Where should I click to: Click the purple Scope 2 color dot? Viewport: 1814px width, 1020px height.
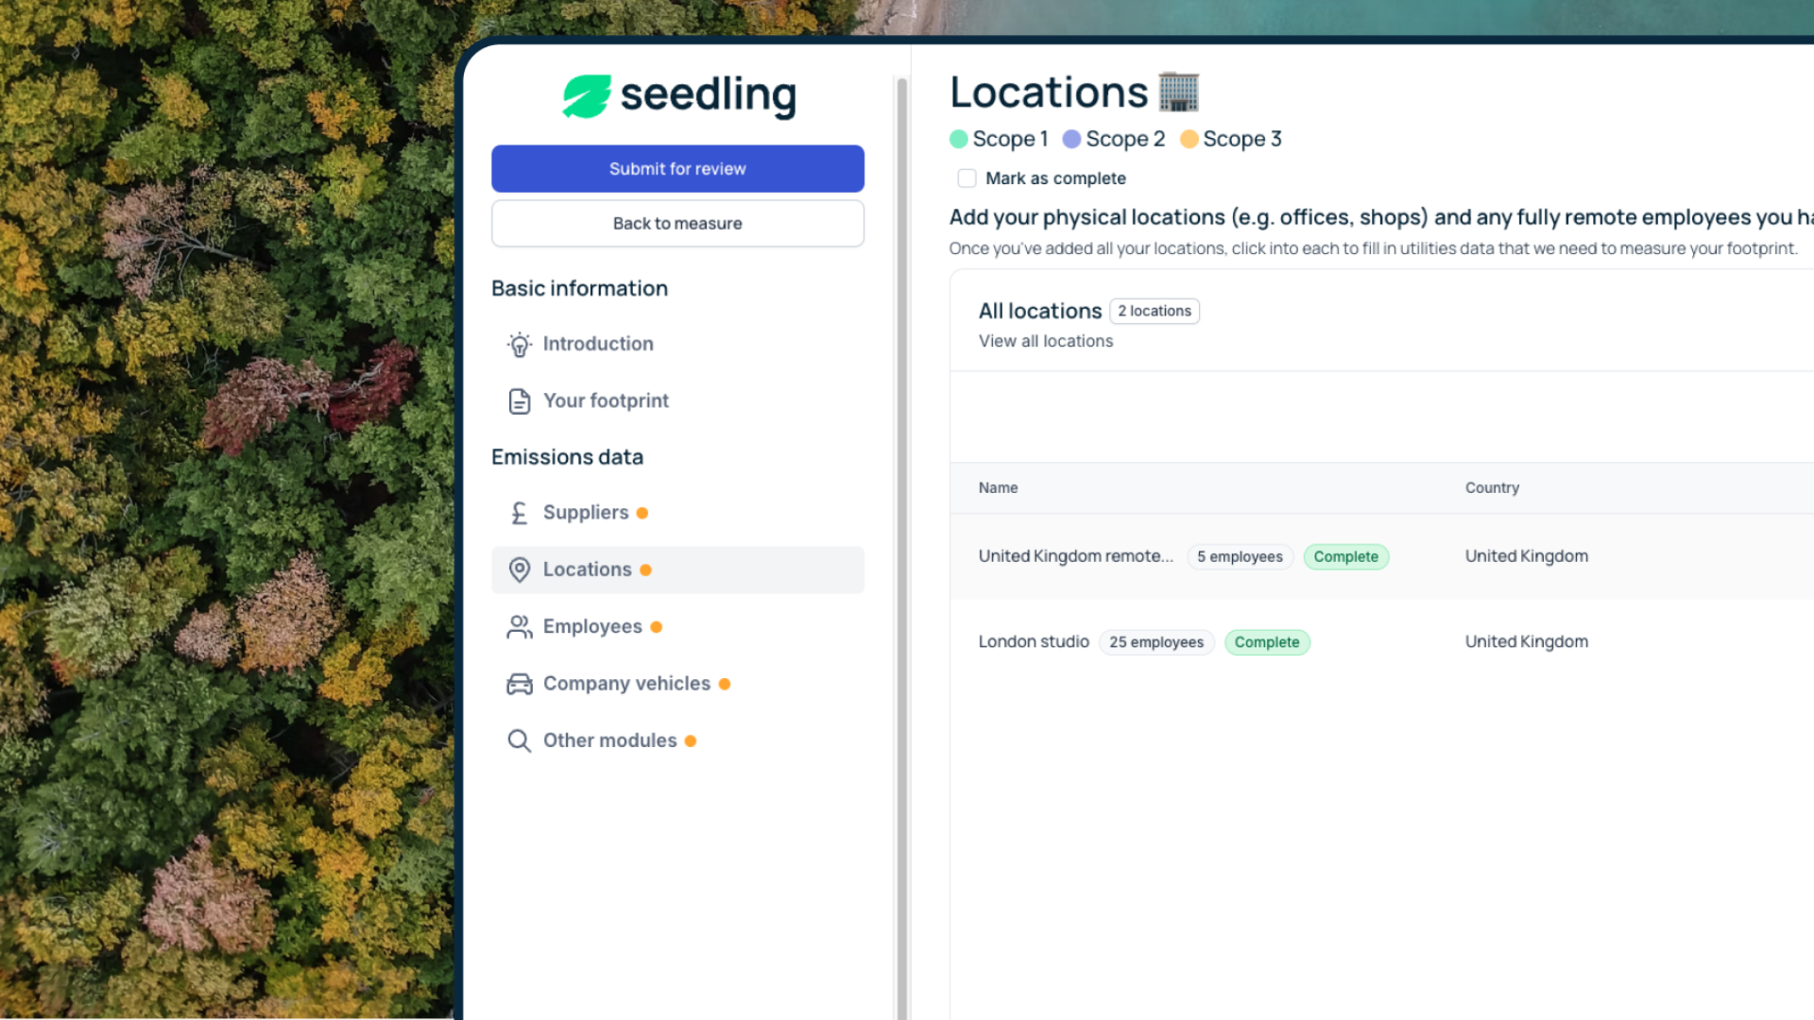[1071, 140]
